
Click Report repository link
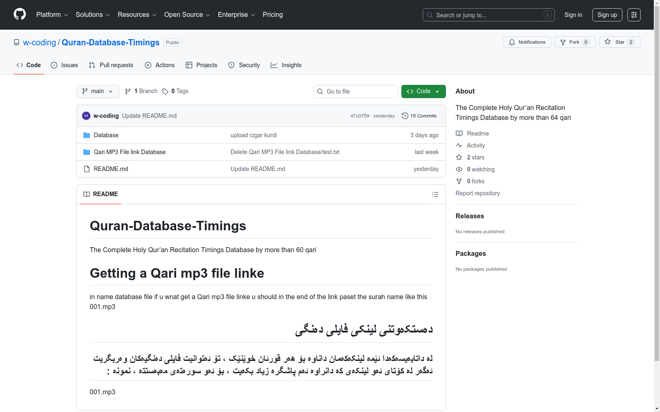point(478,193)
